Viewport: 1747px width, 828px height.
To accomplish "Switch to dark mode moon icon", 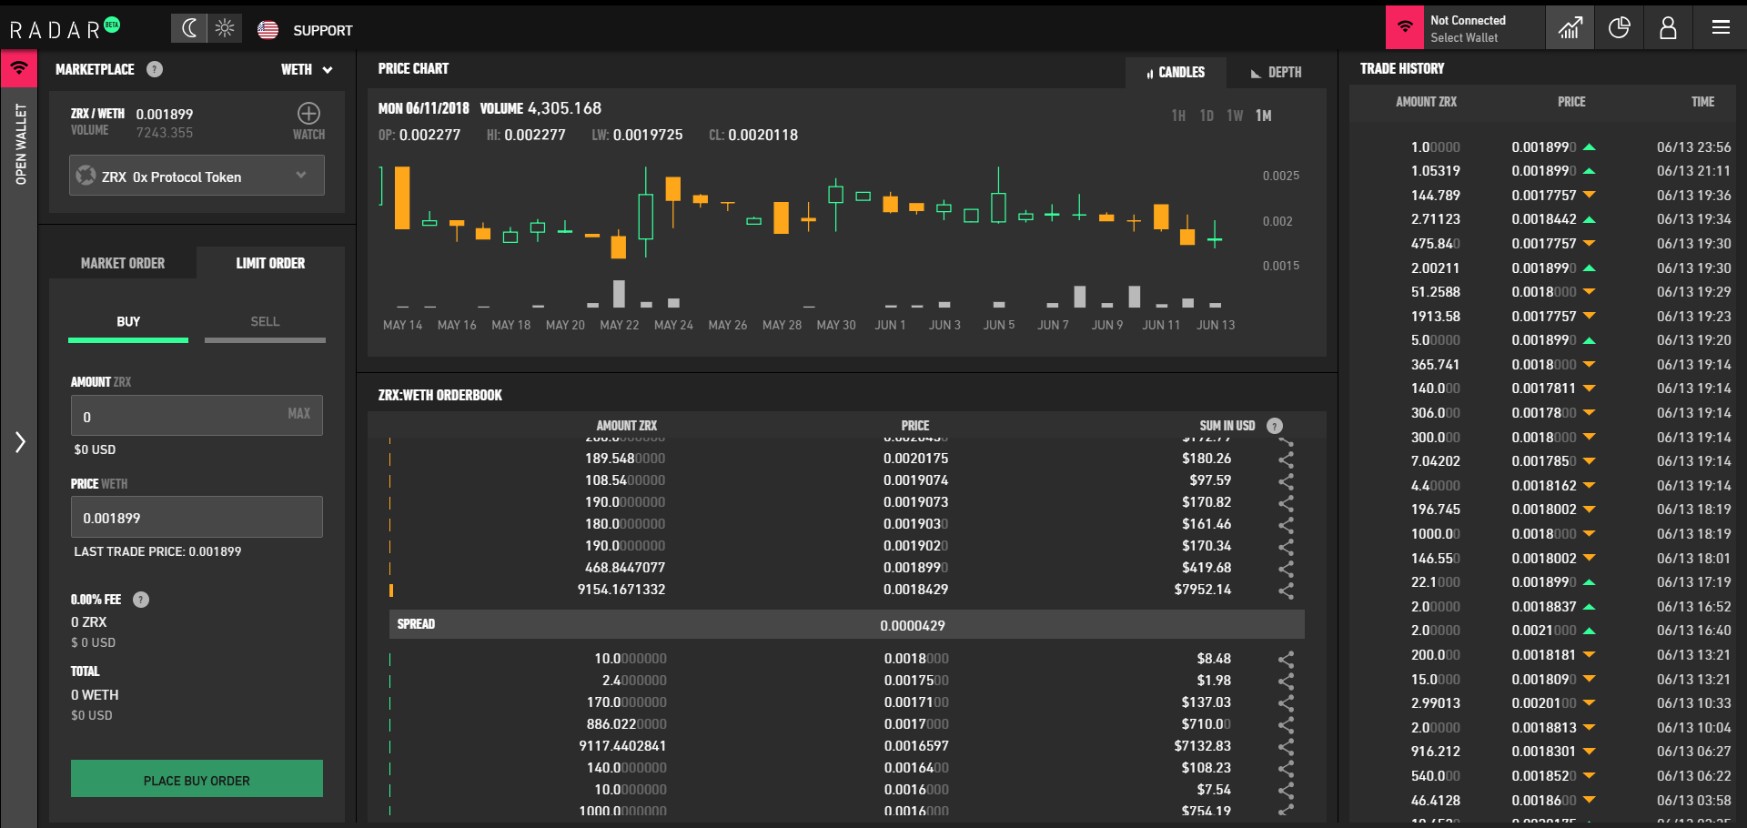I will point(188,28).
